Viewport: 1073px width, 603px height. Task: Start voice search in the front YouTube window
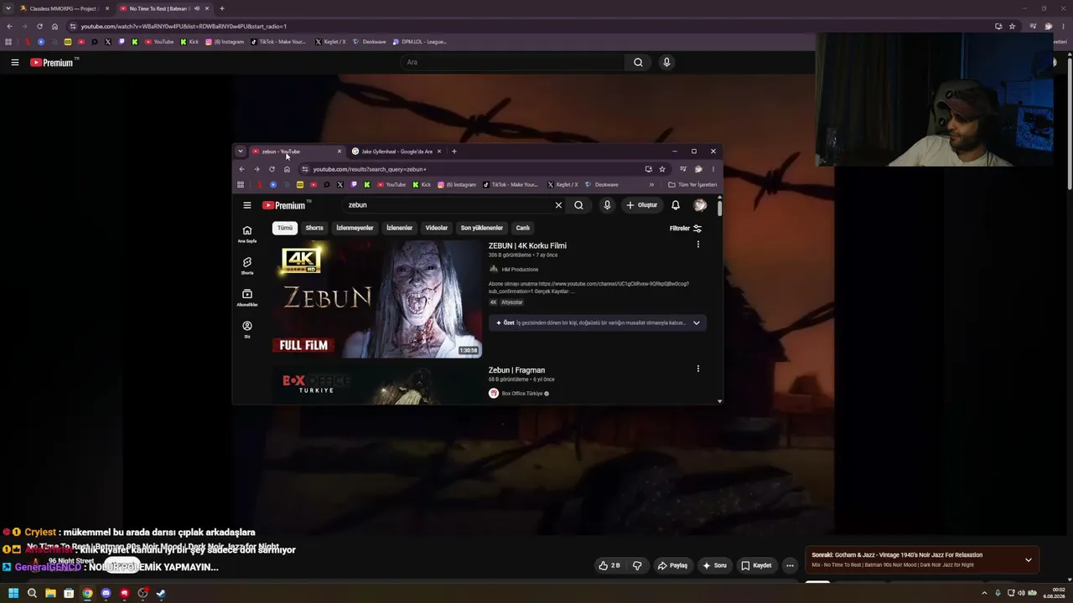[x=607, y=205]
